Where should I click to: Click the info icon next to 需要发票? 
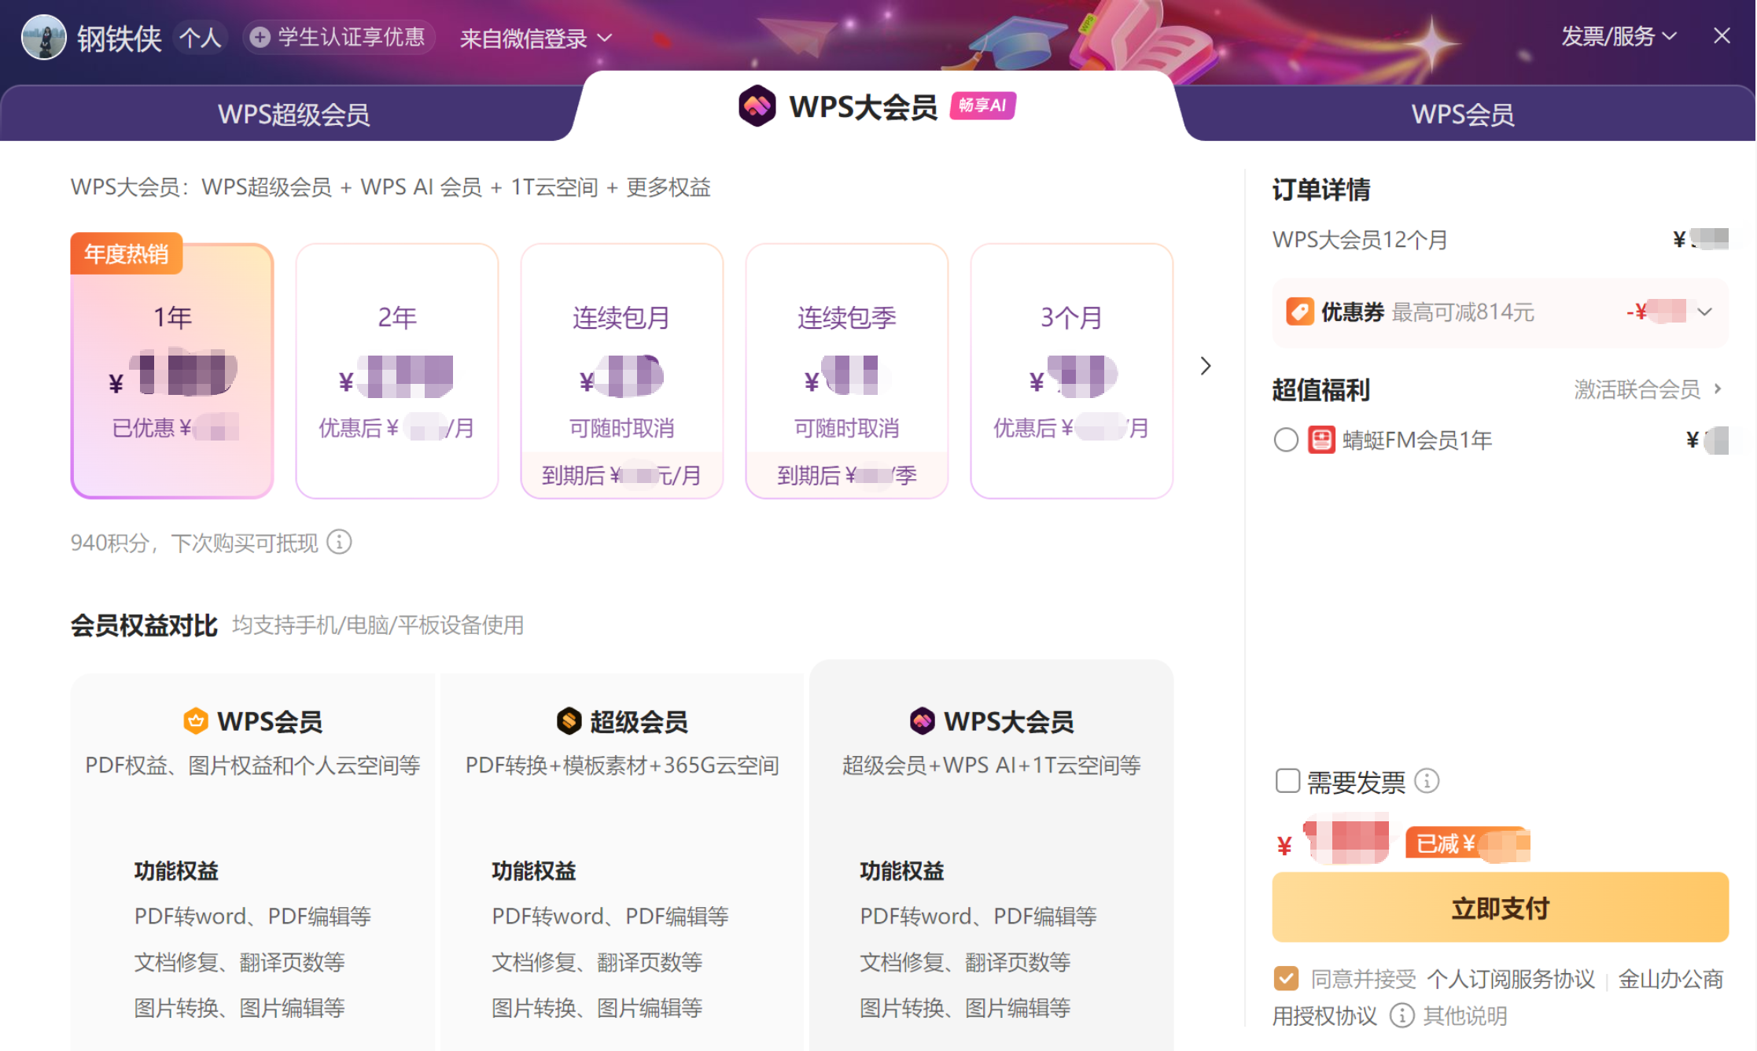(1427, 781)
